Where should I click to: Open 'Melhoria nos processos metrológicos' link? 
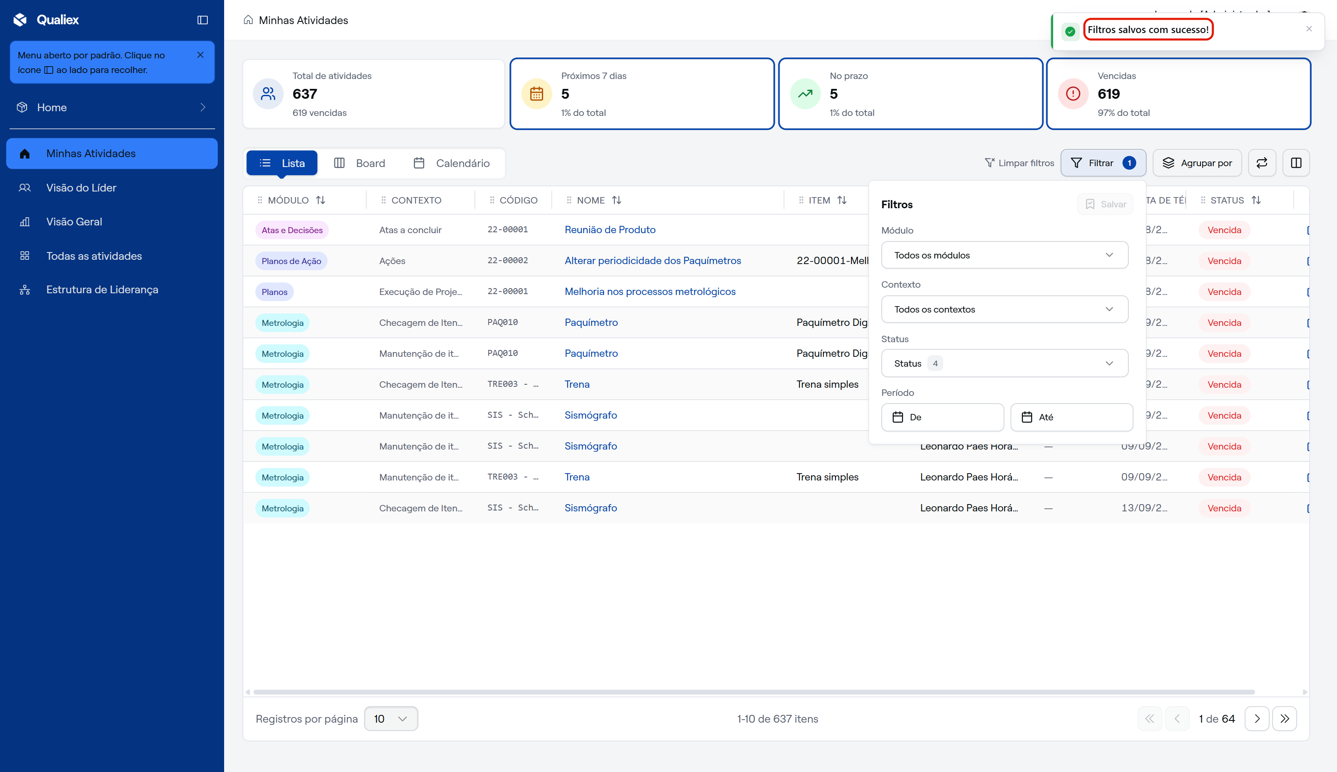click(x=650, y=291)
